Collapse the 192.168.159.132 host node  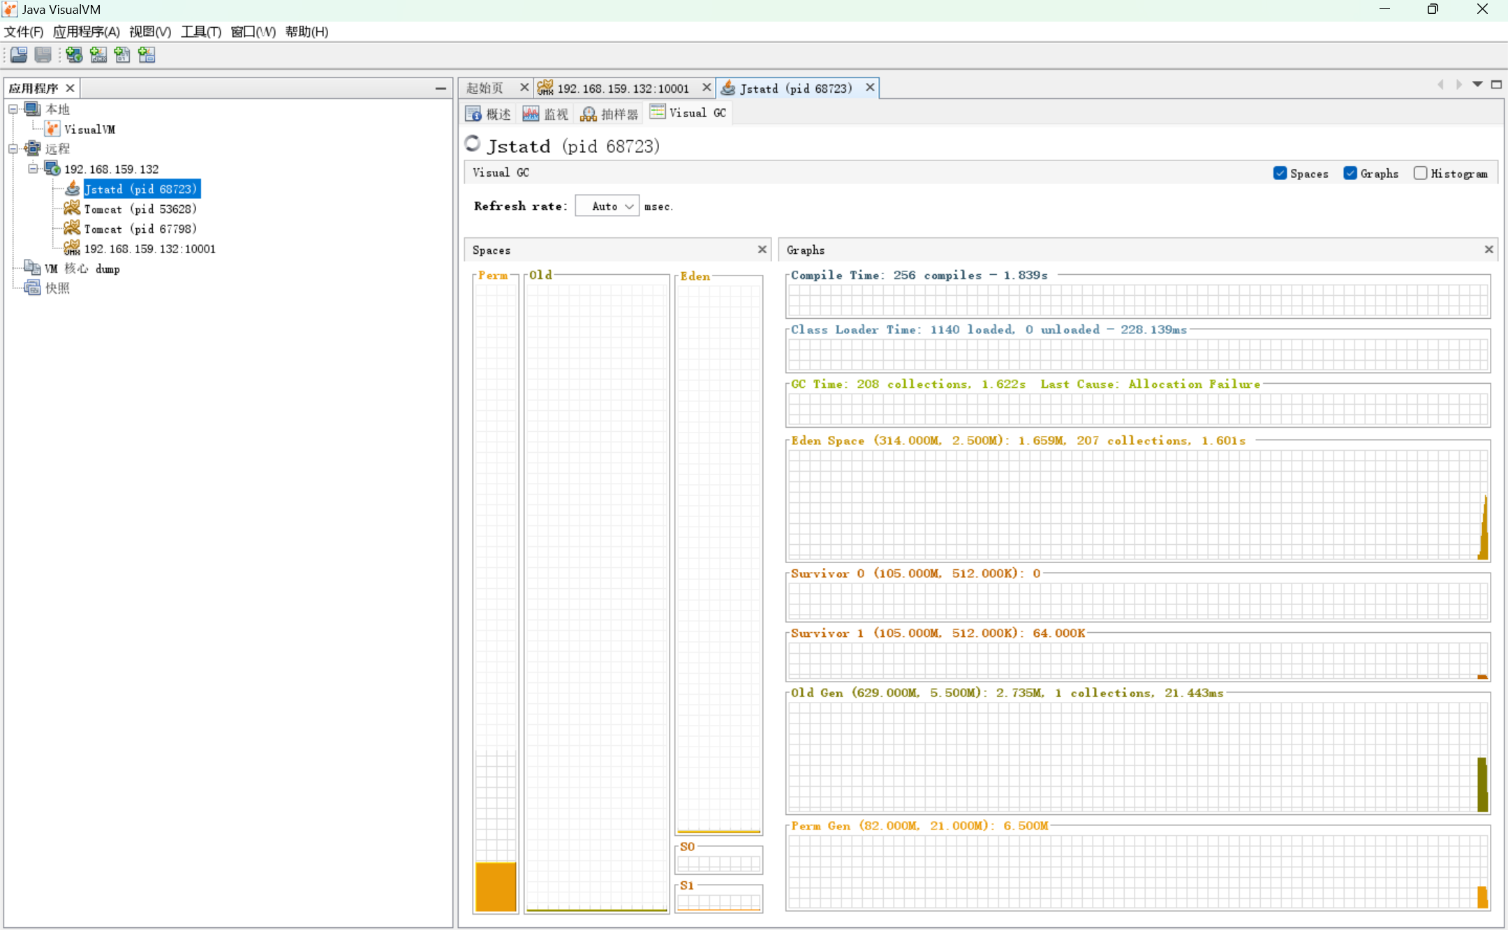(x=33, y=169)
